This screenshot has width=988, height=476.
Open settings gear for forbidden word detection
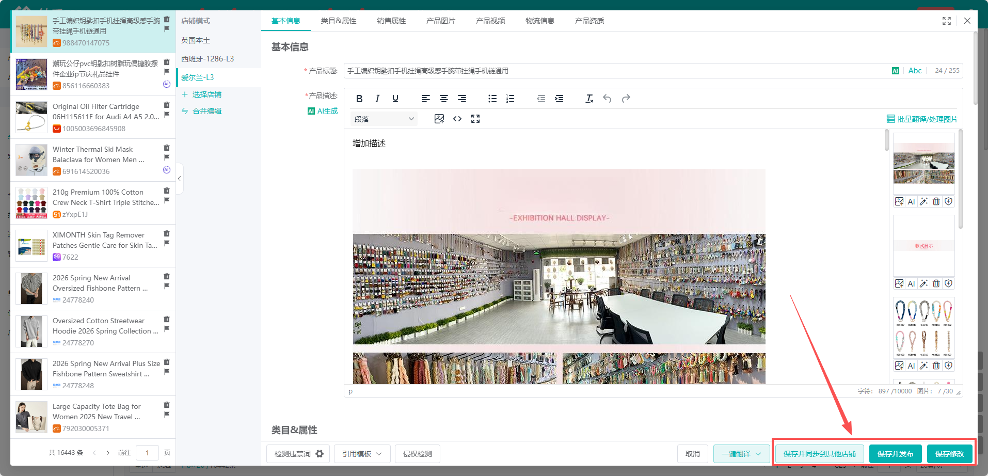click(320, 454)
